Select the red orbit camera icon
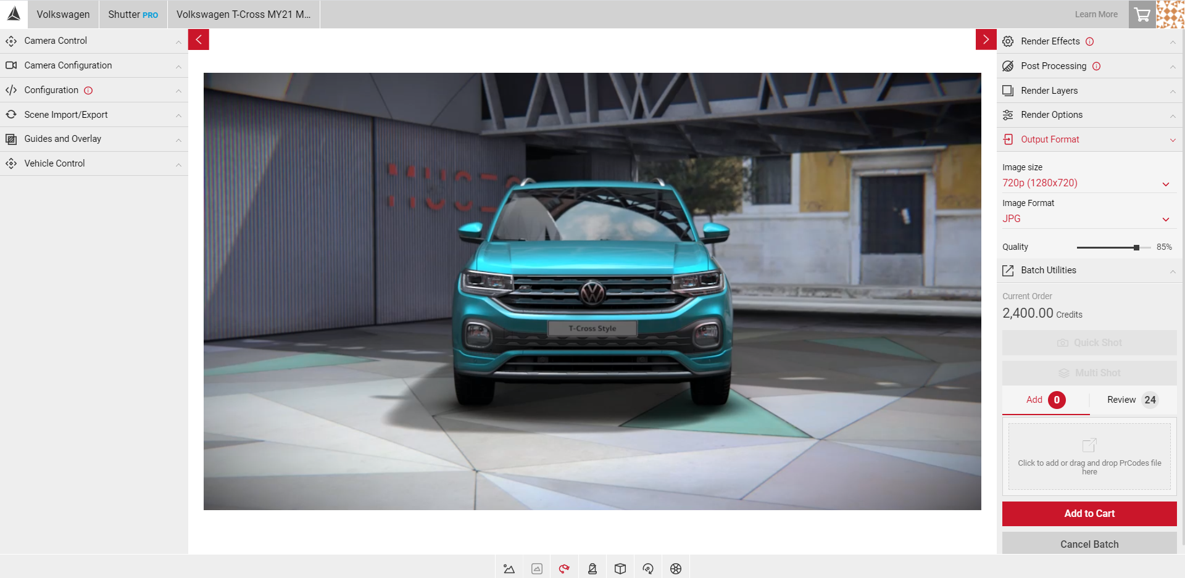The height and width of the screenshot is (578, 1185). tap(564, 569)
